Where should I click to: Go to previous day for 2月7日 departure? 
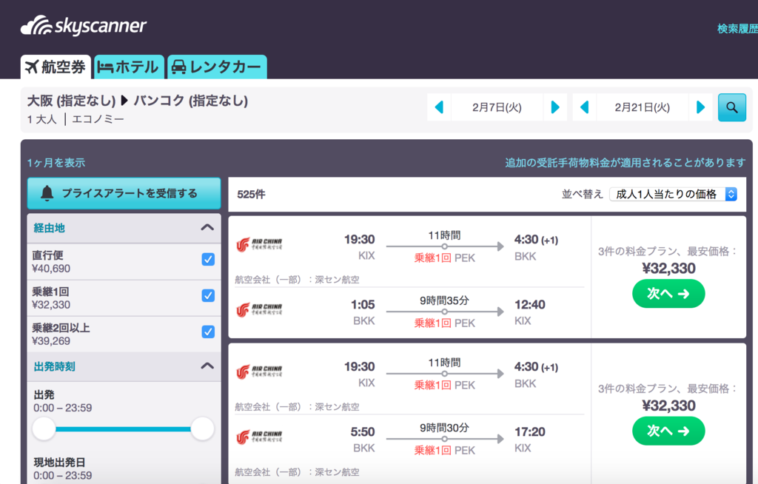point(439,107)
